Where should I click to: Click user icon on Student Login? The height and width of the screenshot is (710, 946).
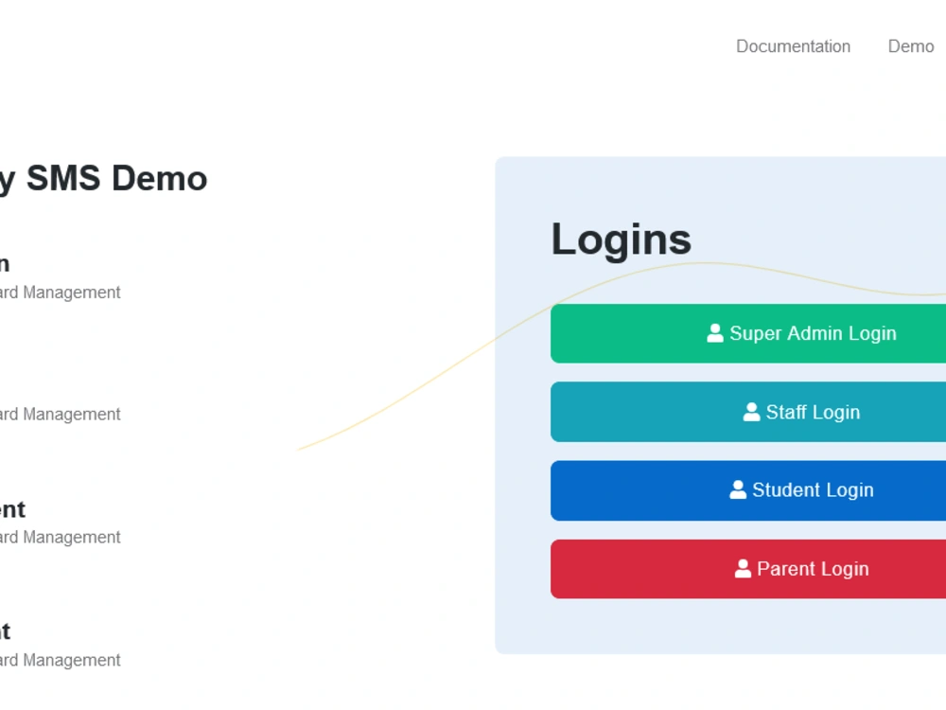click(x=738, y=489)
